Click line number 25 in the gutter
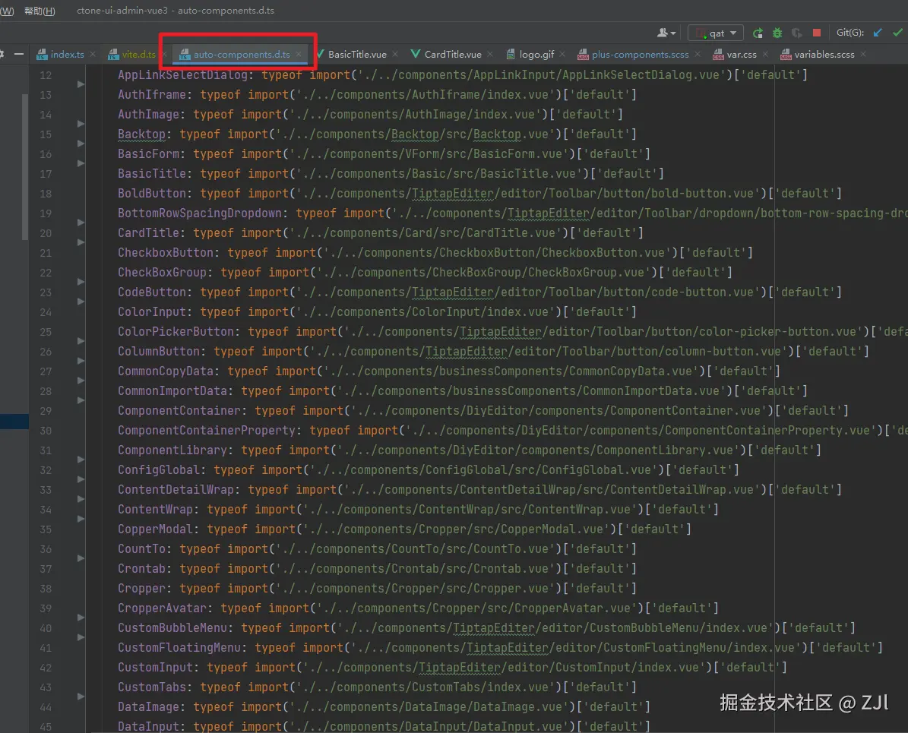 pos(46,332)
